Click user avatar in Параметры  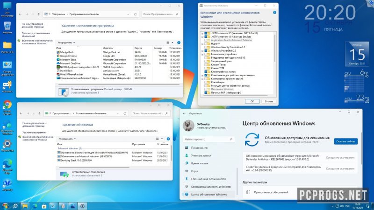tap(188, 126)
